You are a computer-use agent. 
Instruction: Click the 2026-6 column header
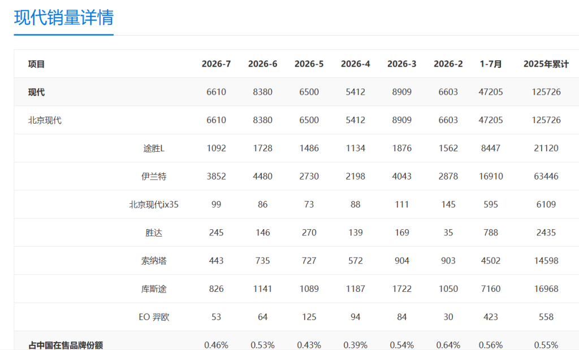coord(262,64)
